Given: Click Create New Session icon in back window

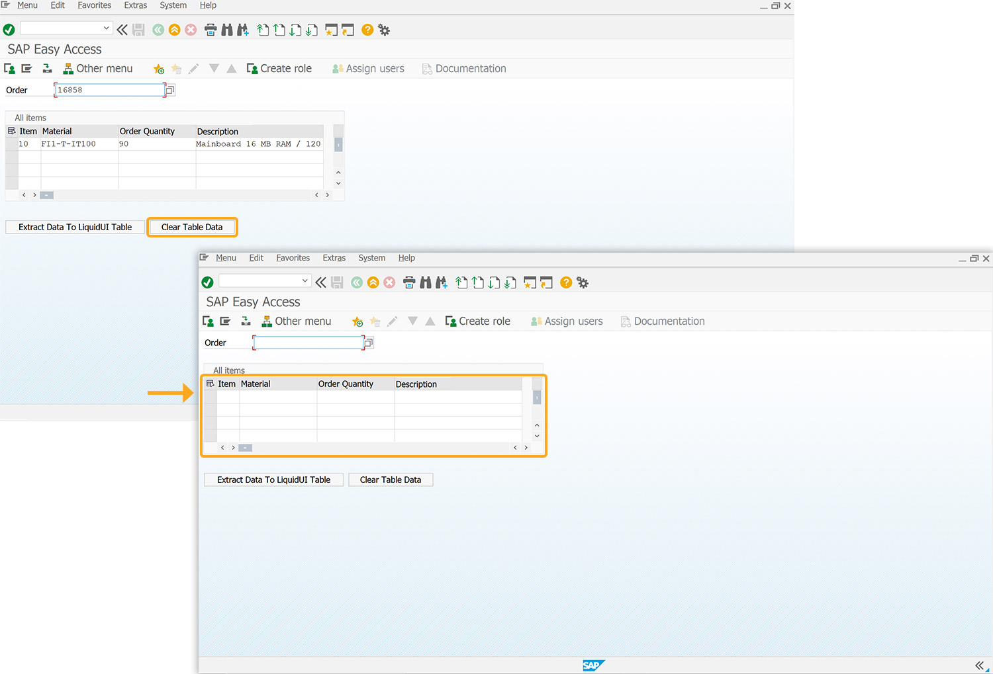Looking at the screenshot, I should pyautogui.click(x=332, y=30).
